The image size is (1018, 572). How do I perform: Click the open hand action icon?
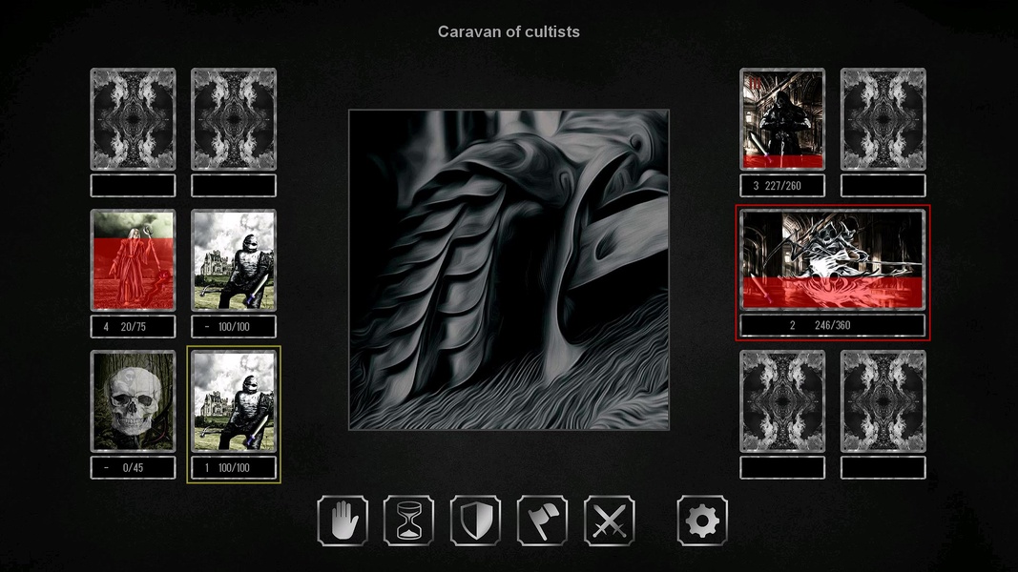tap(343, 521)
